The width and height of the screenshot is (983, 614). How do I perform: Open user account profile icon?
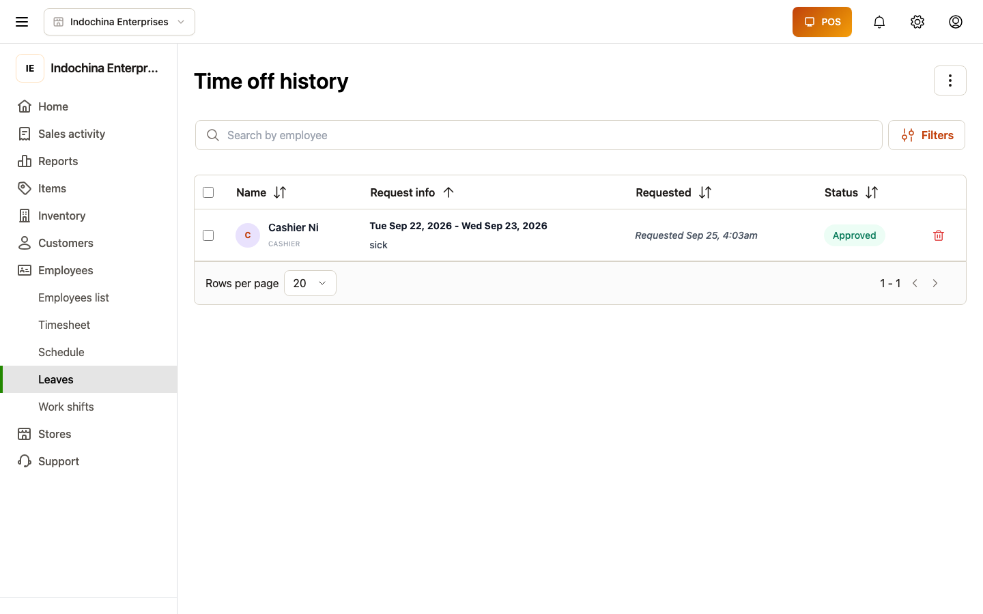pyautogui.click(x=956, y=22)
